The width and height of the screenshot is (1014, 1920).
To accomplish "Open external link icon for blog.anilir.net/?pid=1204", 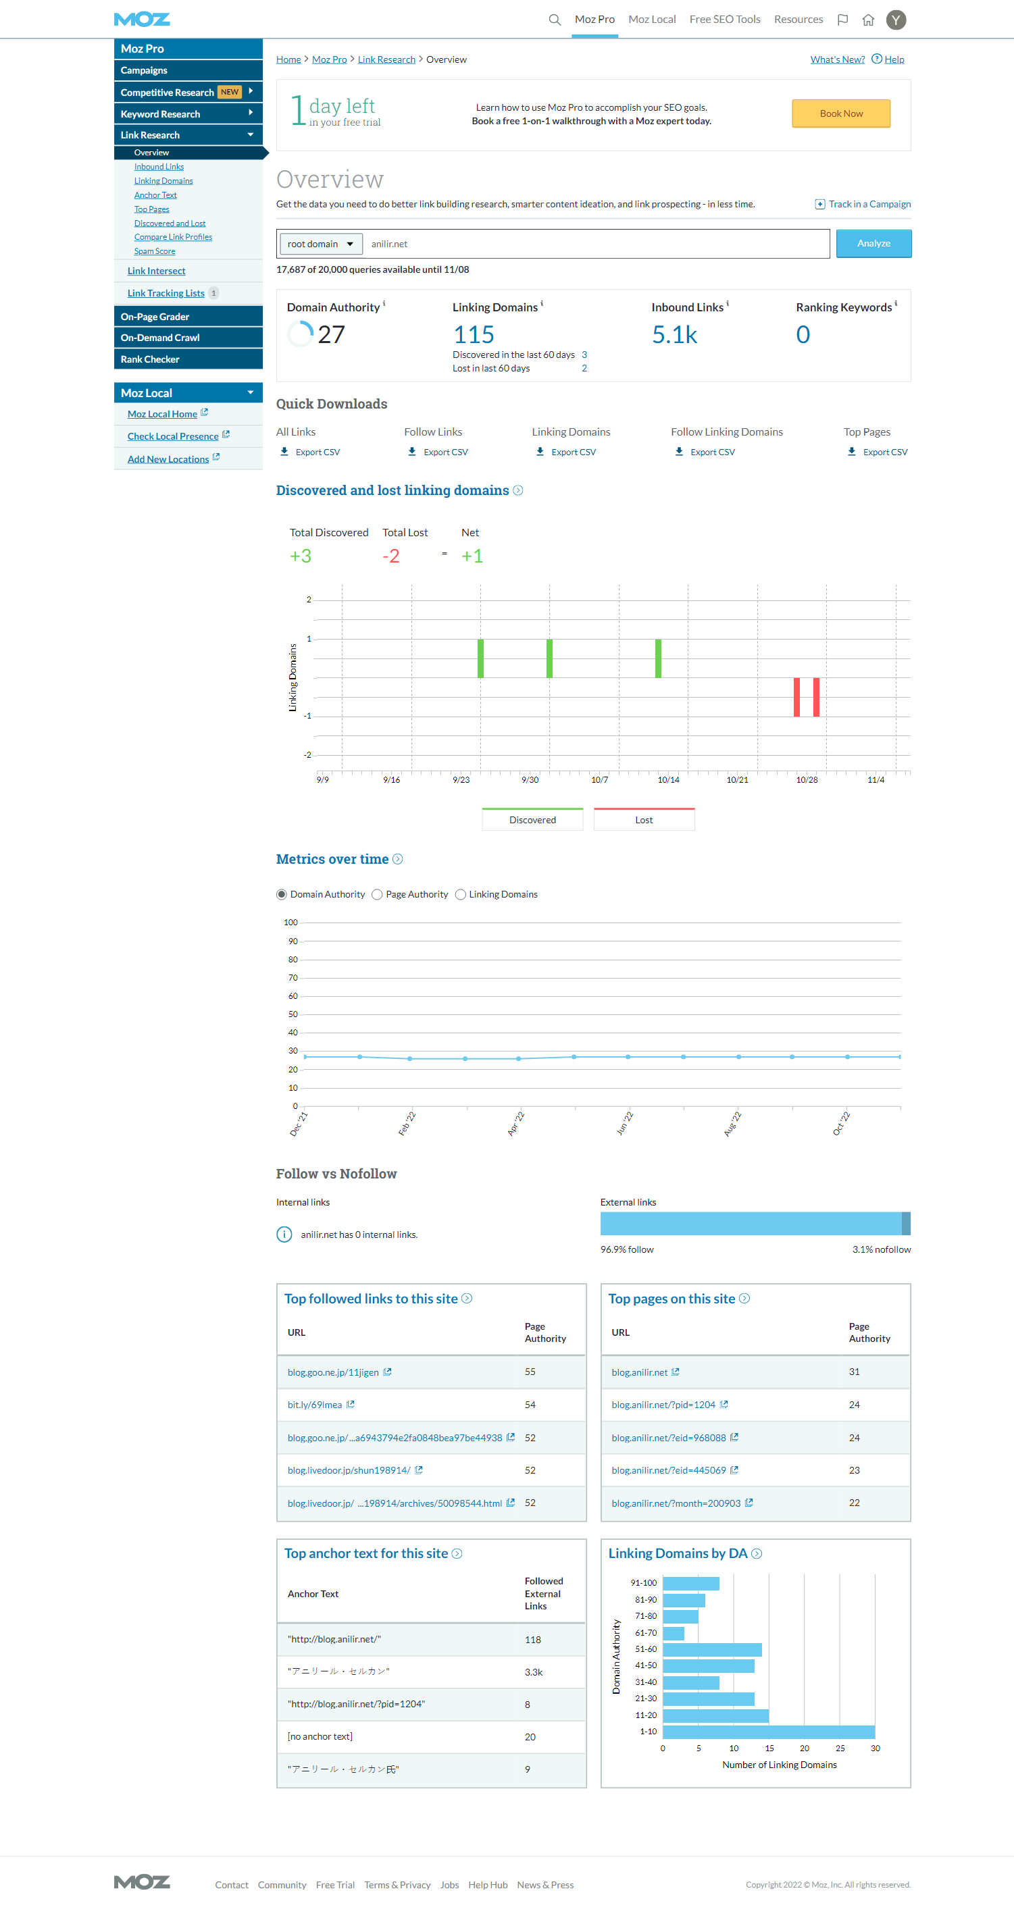I will coord(724,1404).
